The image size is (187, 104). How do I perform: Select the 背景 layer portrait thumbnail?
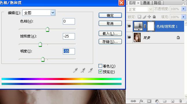(137, 37)
